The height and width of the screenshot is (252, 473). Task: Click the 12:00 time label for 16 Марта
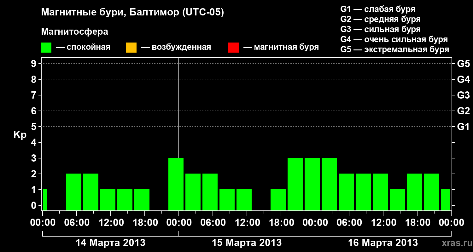[x=383, y=223]
